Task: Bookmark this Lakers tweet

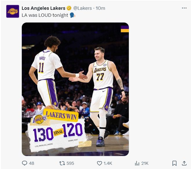Action: pos(174,163)
